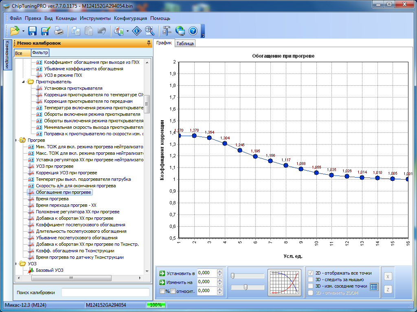Click the open file folder icon

[x=15, y=31]
